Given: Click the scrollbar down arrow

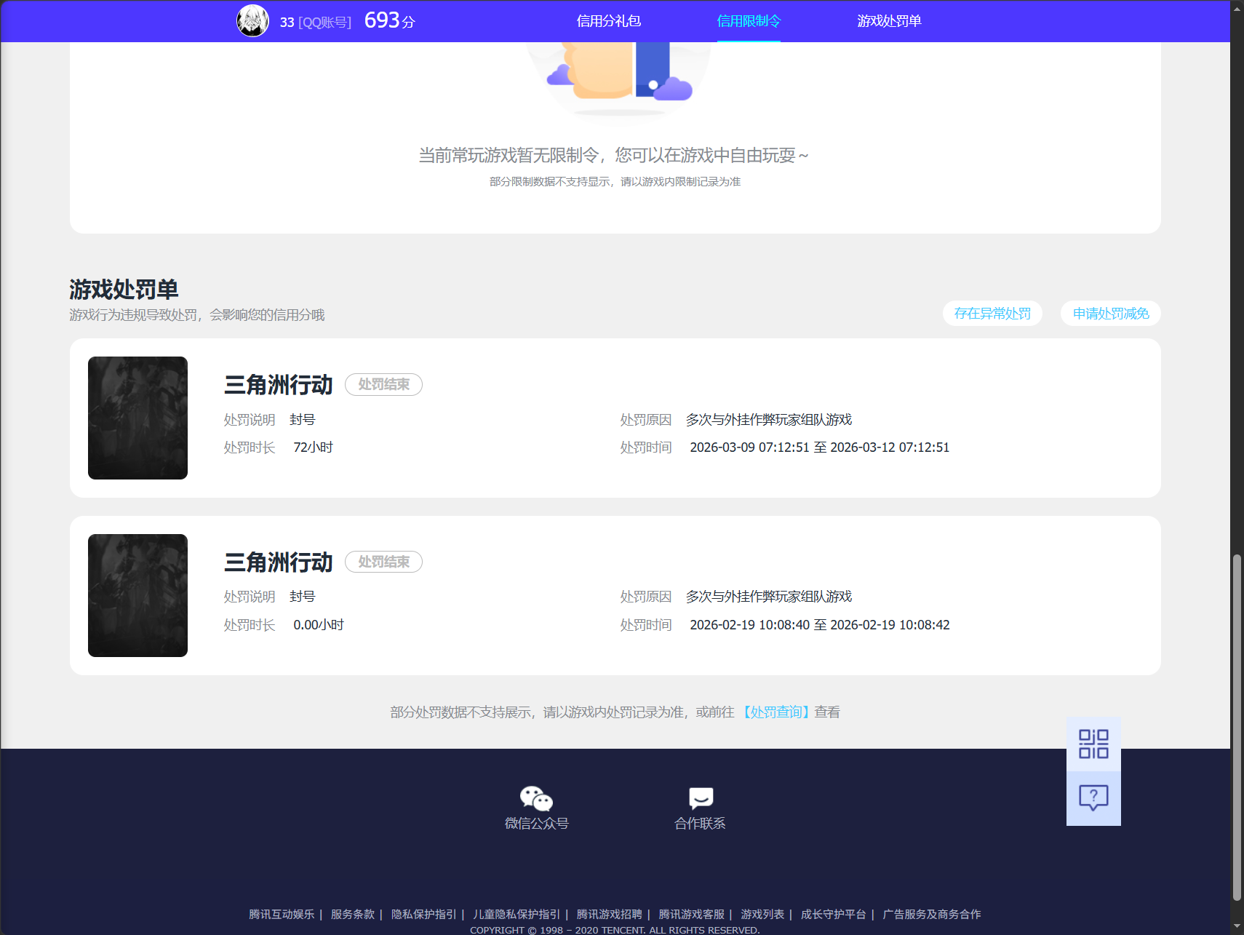Looking at the screenshot, I should point(1237,928).
